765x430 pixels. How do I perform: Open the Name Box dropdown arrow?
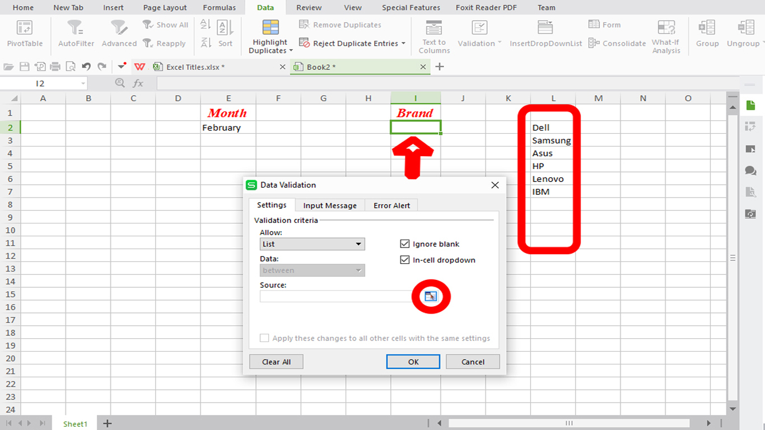[83, 83]
